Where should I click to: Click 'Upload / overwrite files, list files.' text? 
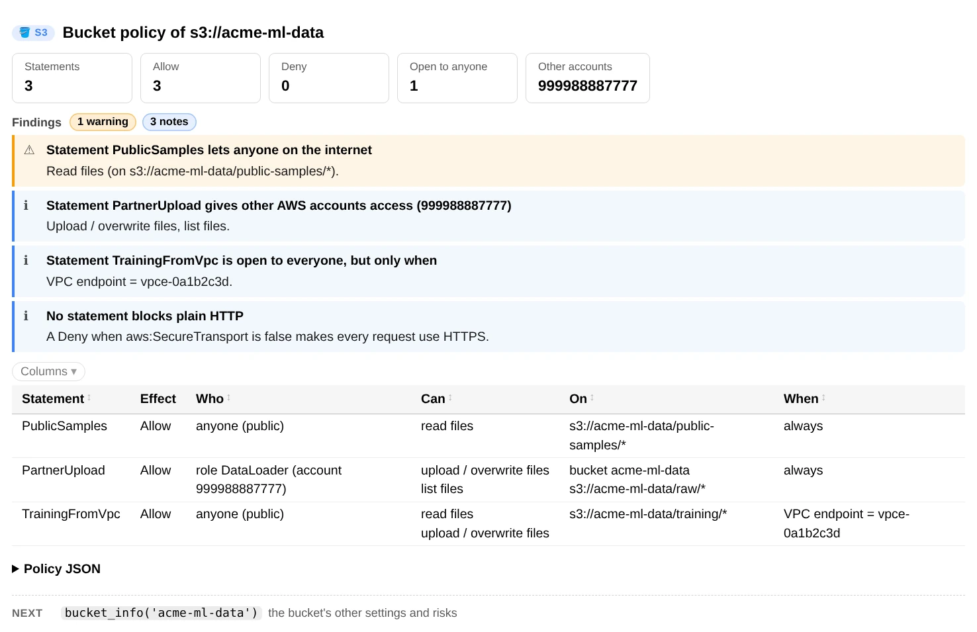(138, 226)
